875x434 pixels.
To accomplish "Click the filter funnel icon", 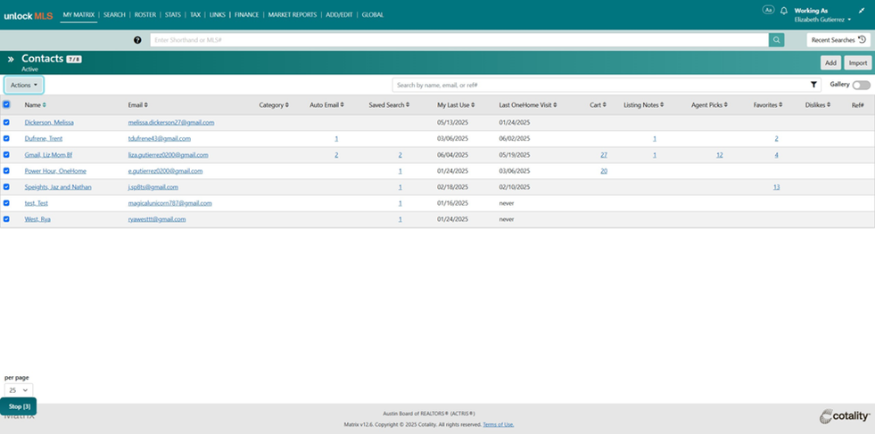I will point(813,85).
